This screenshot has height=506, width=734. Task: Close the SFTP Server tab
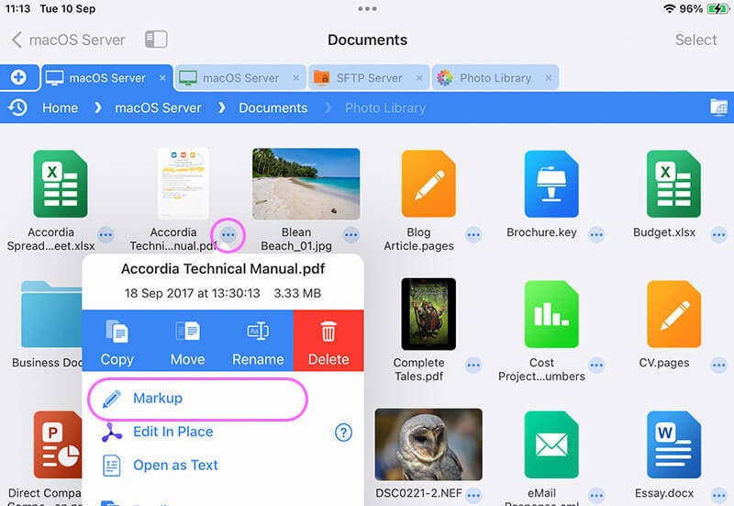[419, 78]
